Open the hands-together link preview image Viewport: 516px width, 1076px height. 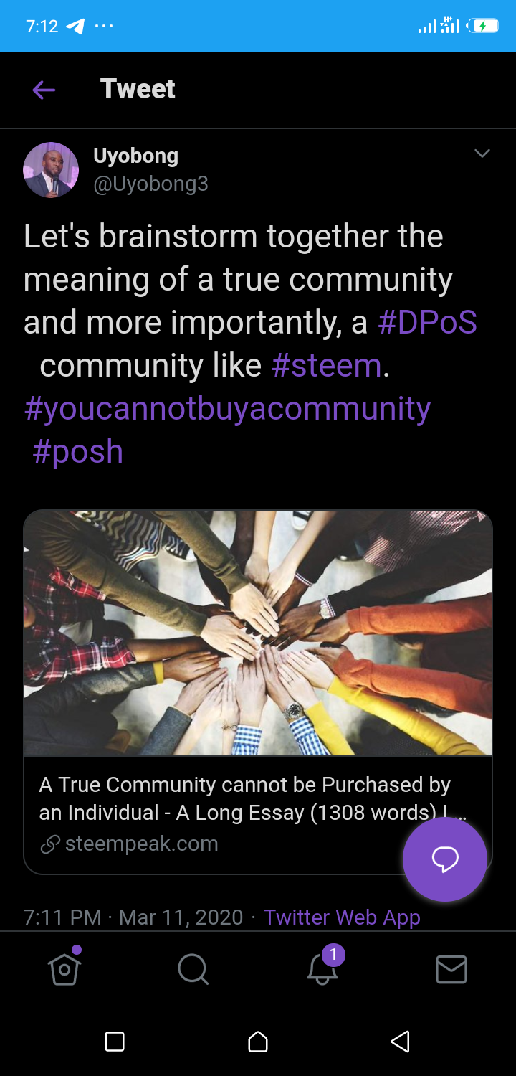(x=258, y=633)
